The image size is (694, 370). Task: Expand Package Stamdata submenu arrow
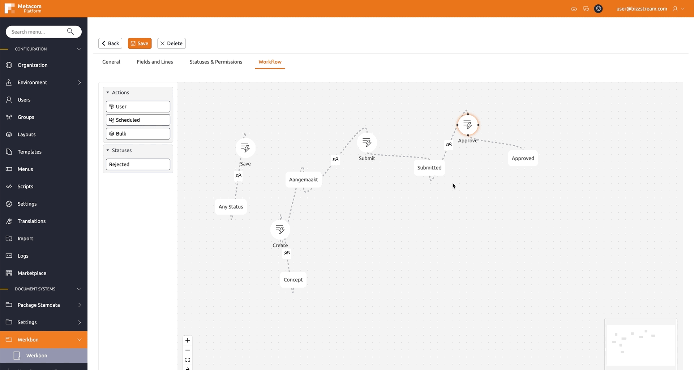coord(80,305)
